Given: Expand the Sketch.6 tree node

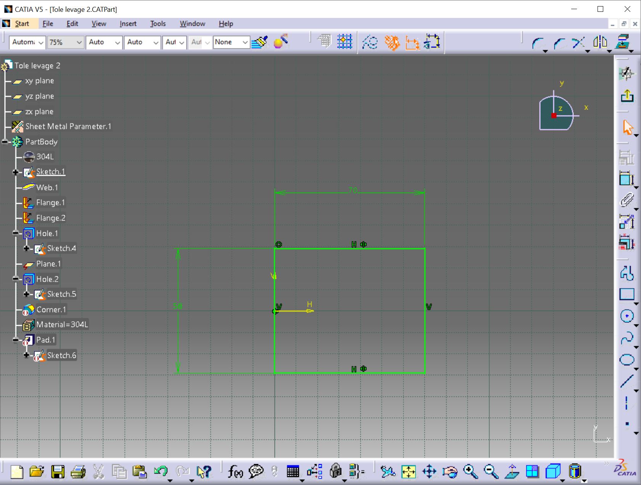Looking at the screenshot, I should [x=26, y=355].
